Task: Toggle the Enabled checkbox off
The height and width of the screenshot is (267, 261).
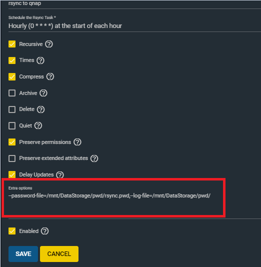Action: pos(12,231)
